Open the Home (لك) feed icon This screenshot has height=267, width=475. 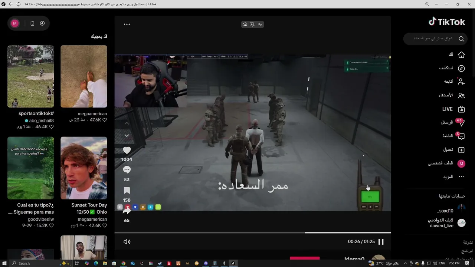click(x=461, y=55)
